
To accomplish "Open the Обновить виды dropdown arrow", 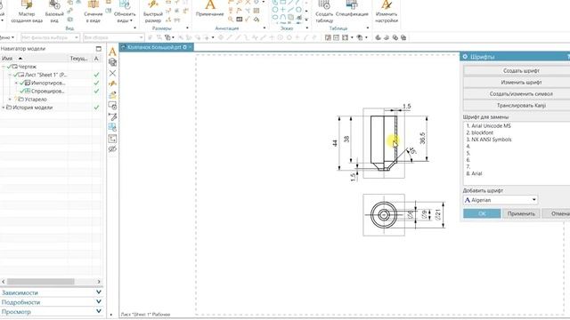I will [131, 20].
